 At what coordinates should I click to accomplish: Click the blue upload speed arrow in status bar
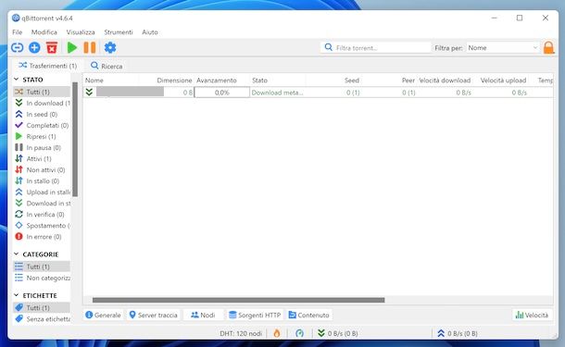click(x=441, y=333)
